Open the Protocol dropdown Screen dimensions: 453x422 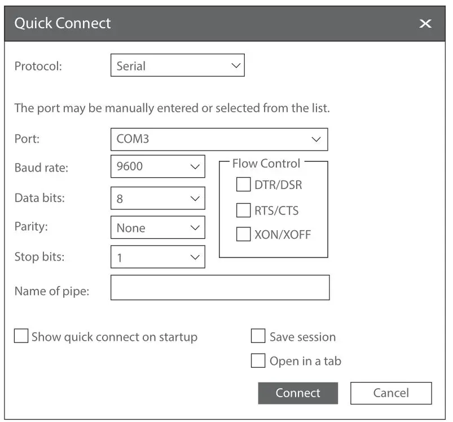(177, 66)
